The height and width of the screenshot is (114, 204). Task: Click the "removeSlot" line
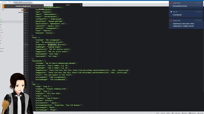coord(48,26)
